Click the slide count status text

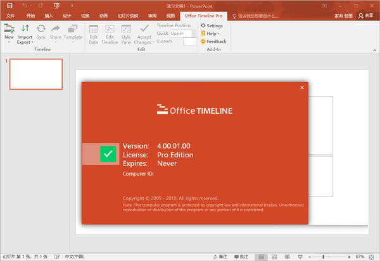[x=25, y=257]
